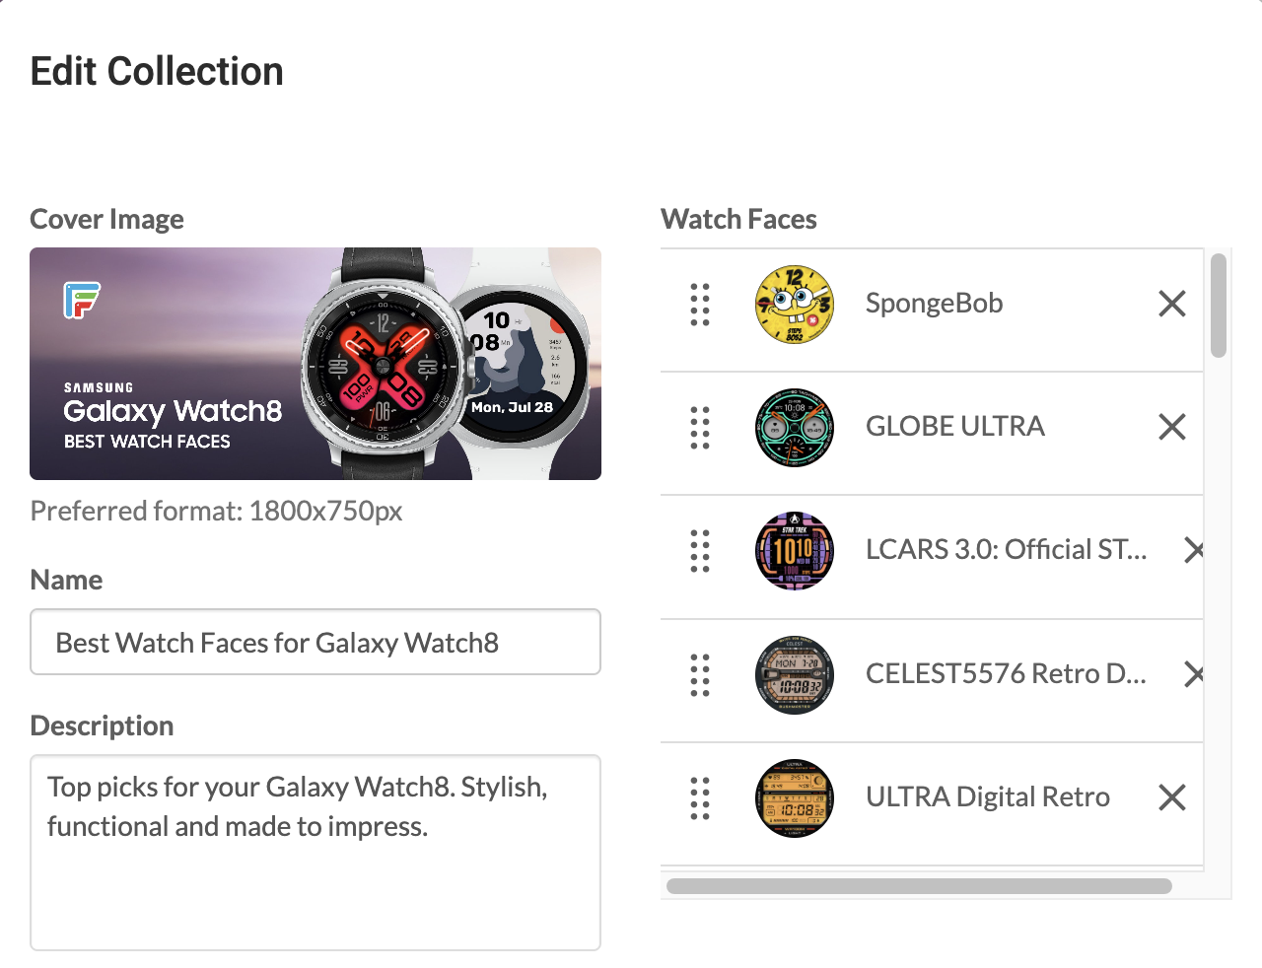Click the CELEST5576 Retro drag handle
Viewport: 1262px width, 968px height.
pos(700,675)
